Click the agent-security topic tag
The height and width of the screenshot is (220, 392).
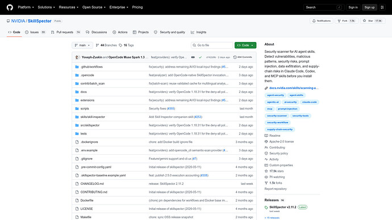tap(276, 95)
